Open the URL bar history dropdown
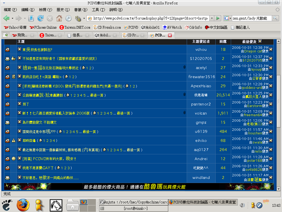 pos(211,18)
